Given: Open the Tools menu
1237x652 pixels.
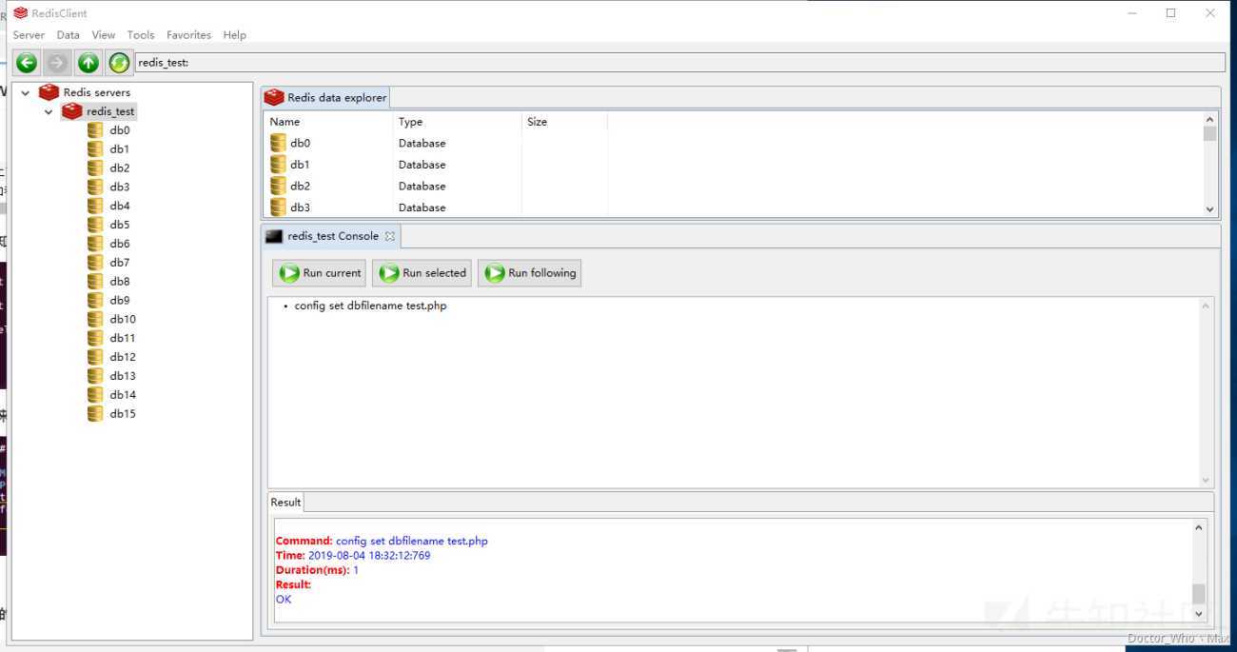Looking at the screenshot, I should point(141,35).
